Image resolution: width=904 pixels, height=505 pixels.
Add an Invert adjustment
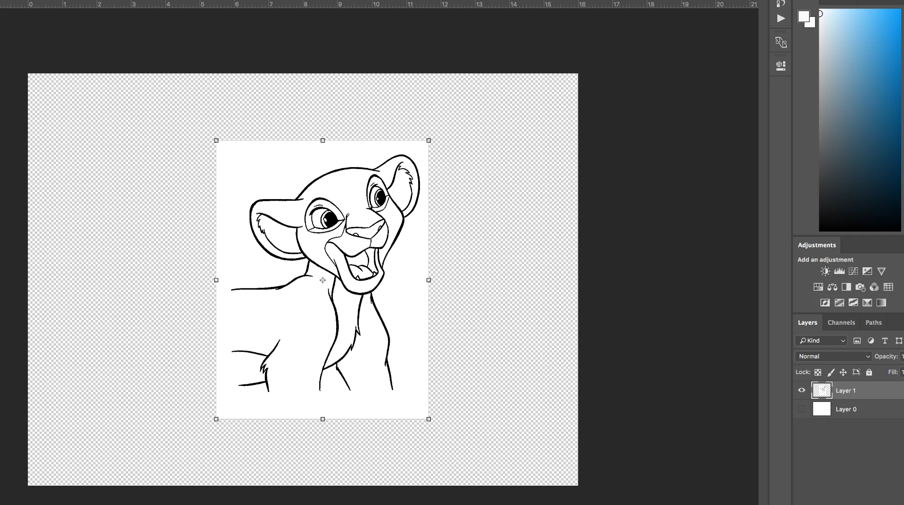(825, 303)
